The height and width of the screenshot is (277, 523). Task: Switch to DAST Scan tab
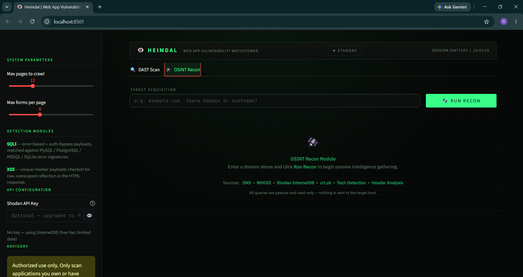pyautogui.click(x=145, y=70)
